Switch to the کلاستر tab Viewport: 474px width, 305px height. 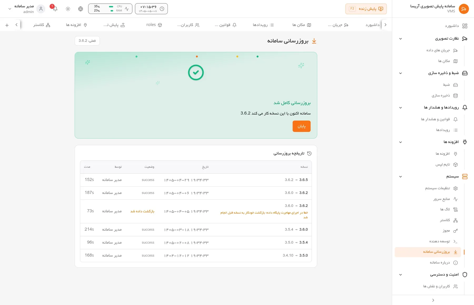42,25
